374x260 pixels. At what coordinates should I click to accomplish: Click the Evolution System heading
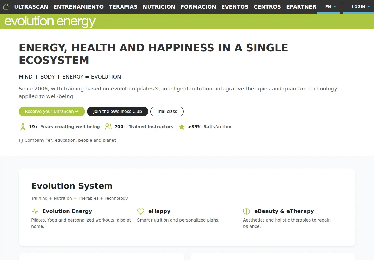(72, 186)
